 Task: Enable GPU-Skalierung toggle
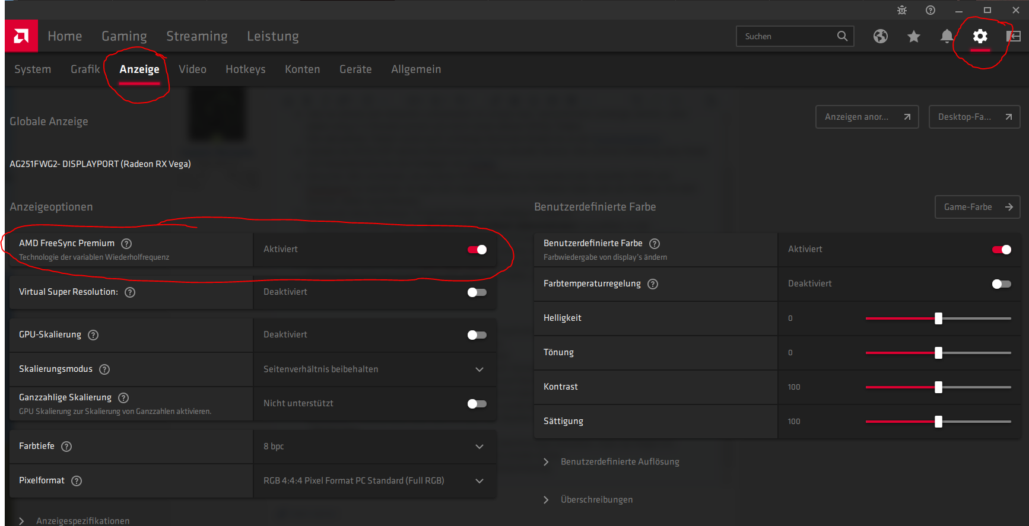coord(477,335)
